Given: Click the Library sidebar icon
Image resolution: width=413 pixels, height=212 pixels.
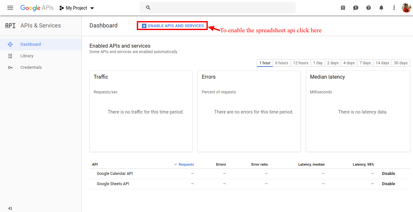Looking at the screenshot, I should [x=10, y=56].
